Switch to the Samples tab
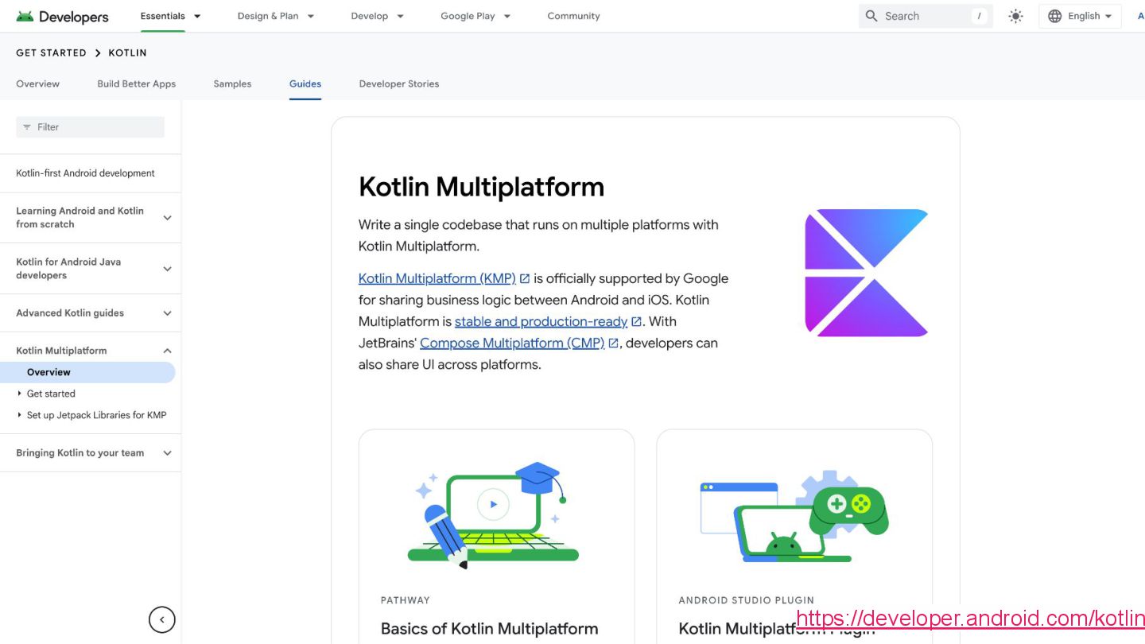The image size is (1145, 644). click(x=232, y=83)
